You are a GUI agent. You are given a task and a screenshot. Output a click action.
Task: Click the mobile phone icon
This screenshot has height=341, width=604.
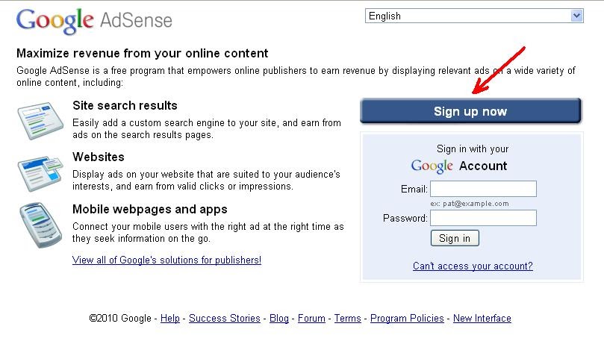click(x=40, y=225)
